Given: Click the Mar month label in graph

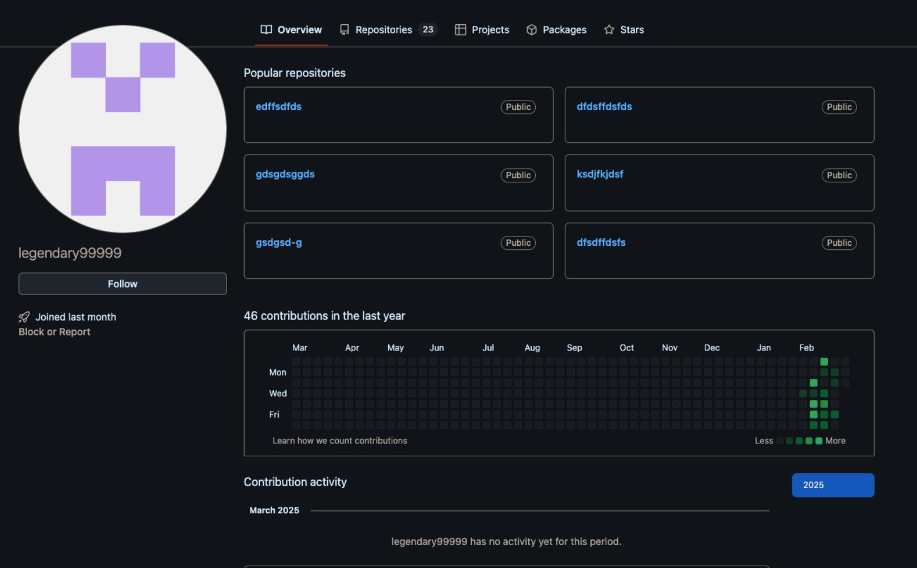Looking at the screenshot, I should 300,348.
